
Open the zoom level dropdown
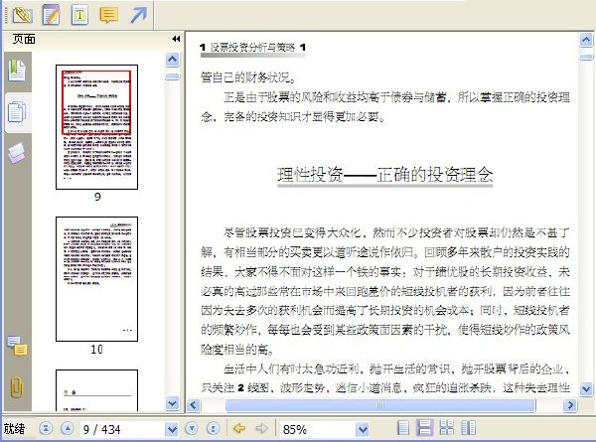coord(363,429)
